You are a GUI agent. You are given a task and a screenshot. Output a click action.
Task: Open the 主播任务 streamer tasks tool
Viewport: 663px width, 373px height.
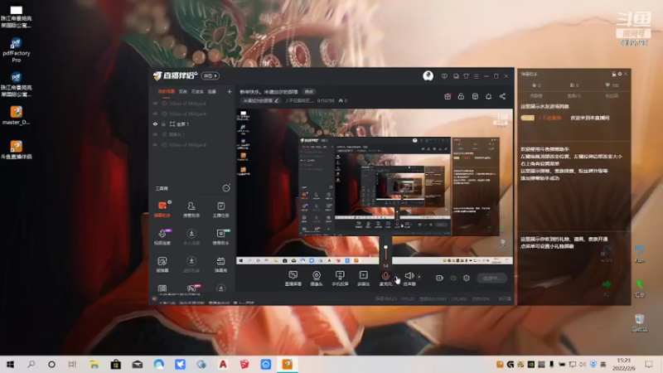click(220, 210)
